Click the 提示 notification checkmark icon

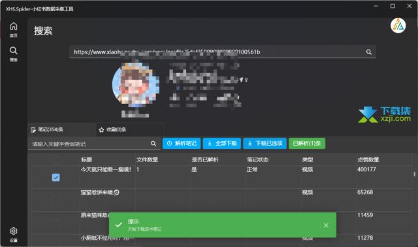(x=119, y=225)
